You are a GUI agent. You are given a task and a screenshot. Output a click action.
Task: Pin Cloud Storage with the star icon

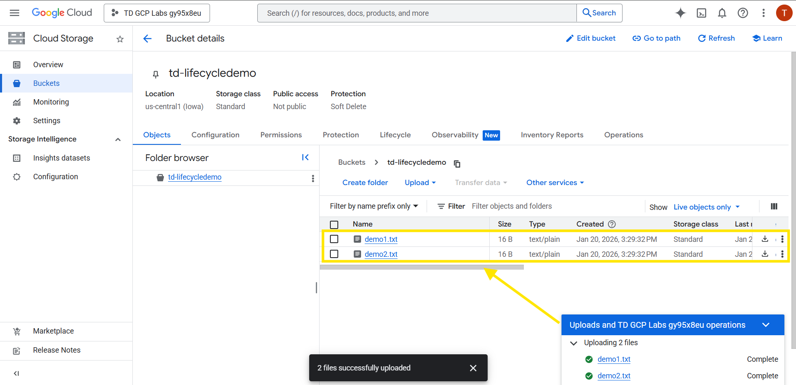coord(120,39)
